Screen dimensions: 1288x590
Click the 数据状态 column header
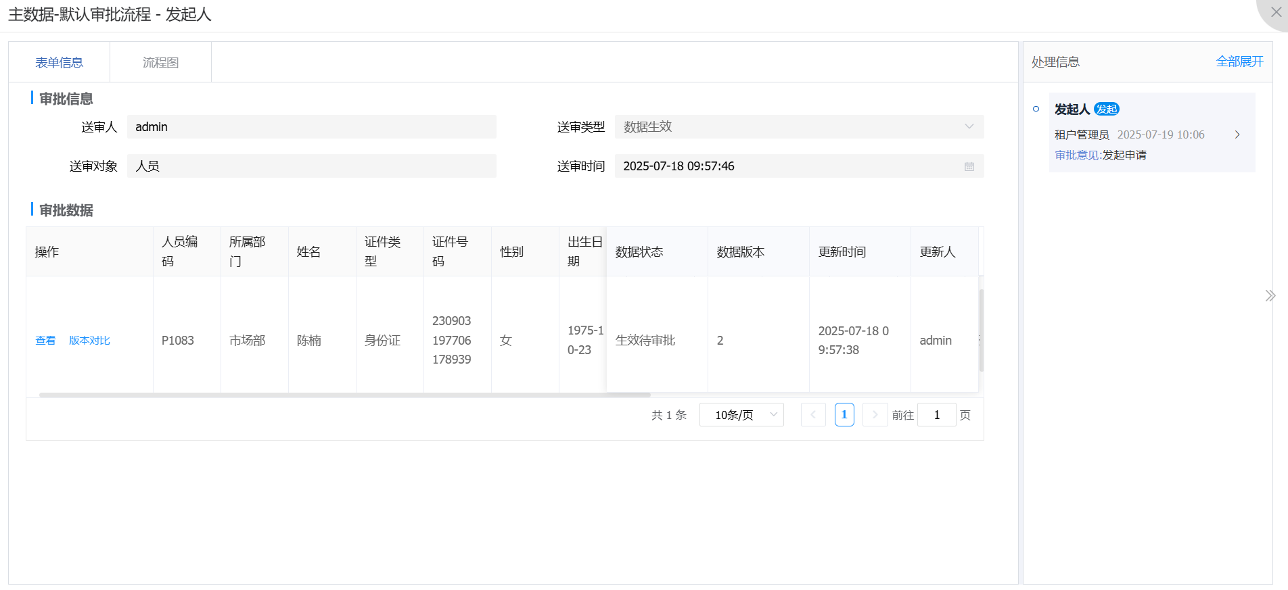click(x=639, y=252)
